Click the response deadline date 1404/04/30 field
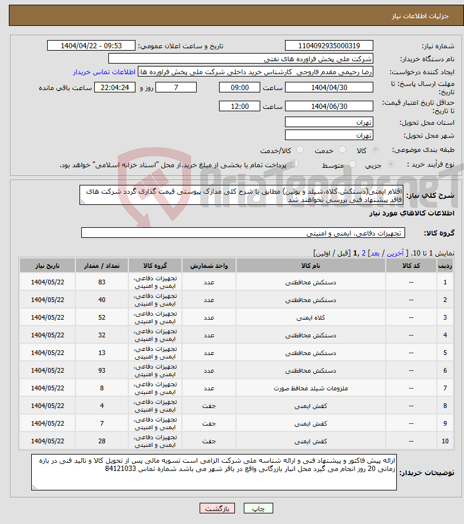The width and height of the screenshot is (464, 524). pos(329,88)
